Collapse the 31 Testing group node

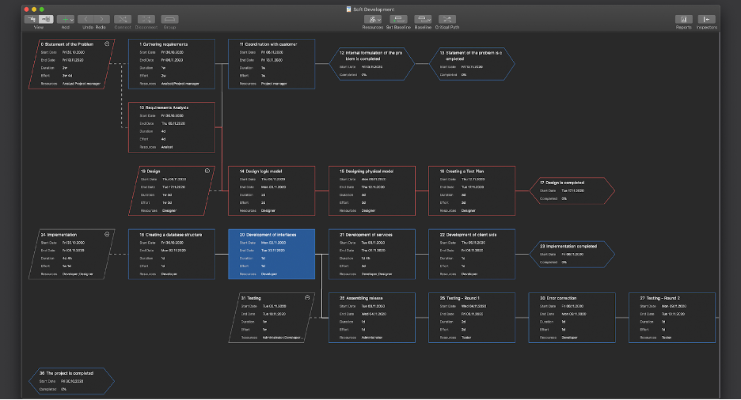pyautogui.click(x=307, y=298)
